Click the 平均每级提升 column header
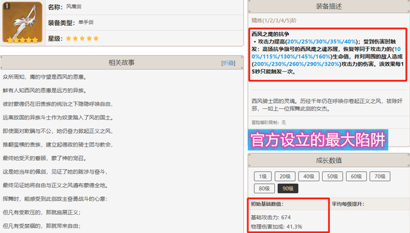The width and height of the screenshot is (410, 233). click(348, 204)
